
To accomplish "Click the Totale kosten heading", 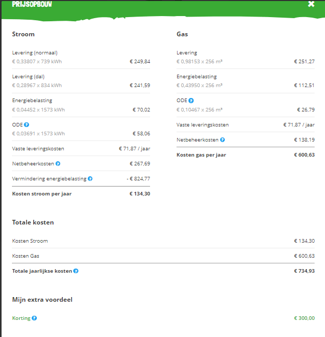I will pos(33,222).
